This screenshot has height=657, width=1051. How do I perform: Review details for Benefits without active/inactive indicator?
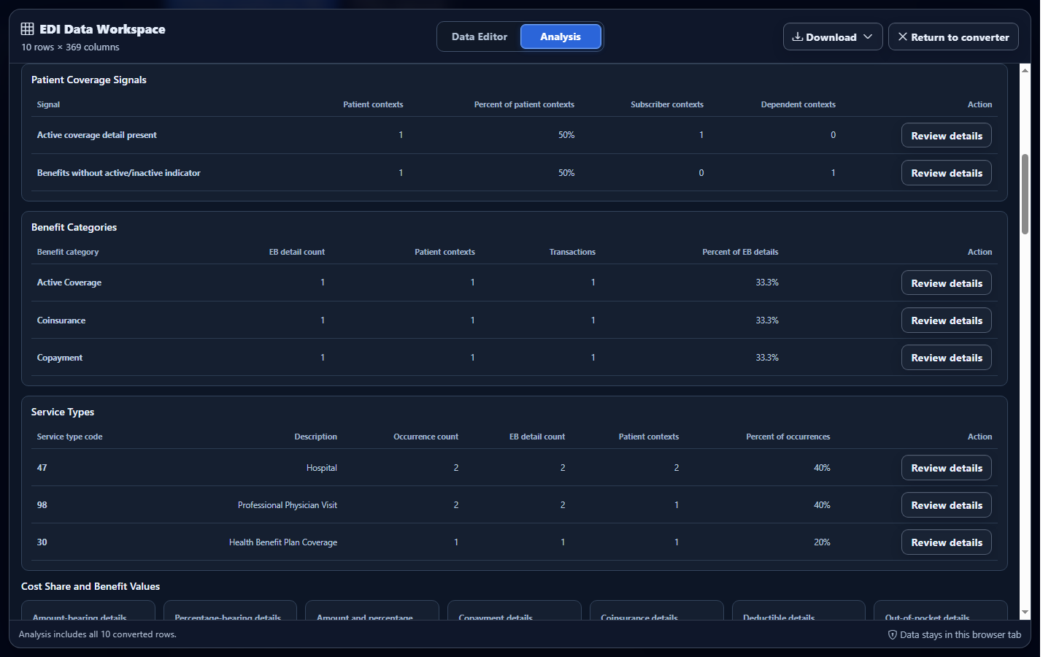947,173
